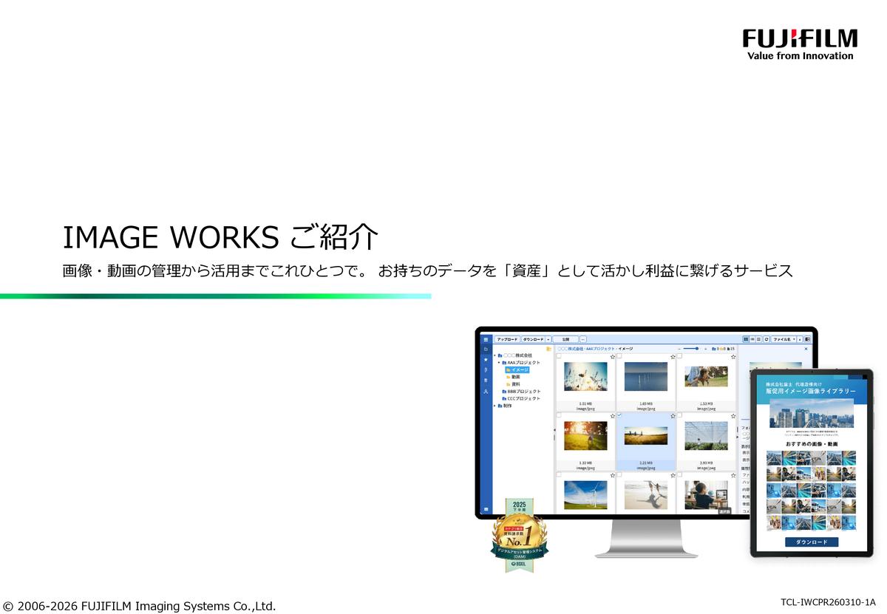Click the favorites star icon in sidebar
The width and height of the screenshot is (887, 614).
click(486, 359)
